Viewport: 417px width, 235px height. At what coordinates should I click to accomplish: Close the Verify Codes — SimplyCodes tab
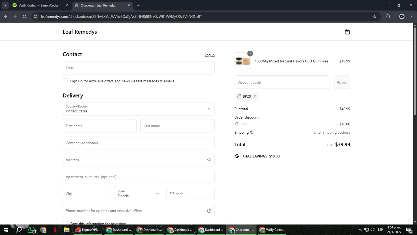click(67, 5)
